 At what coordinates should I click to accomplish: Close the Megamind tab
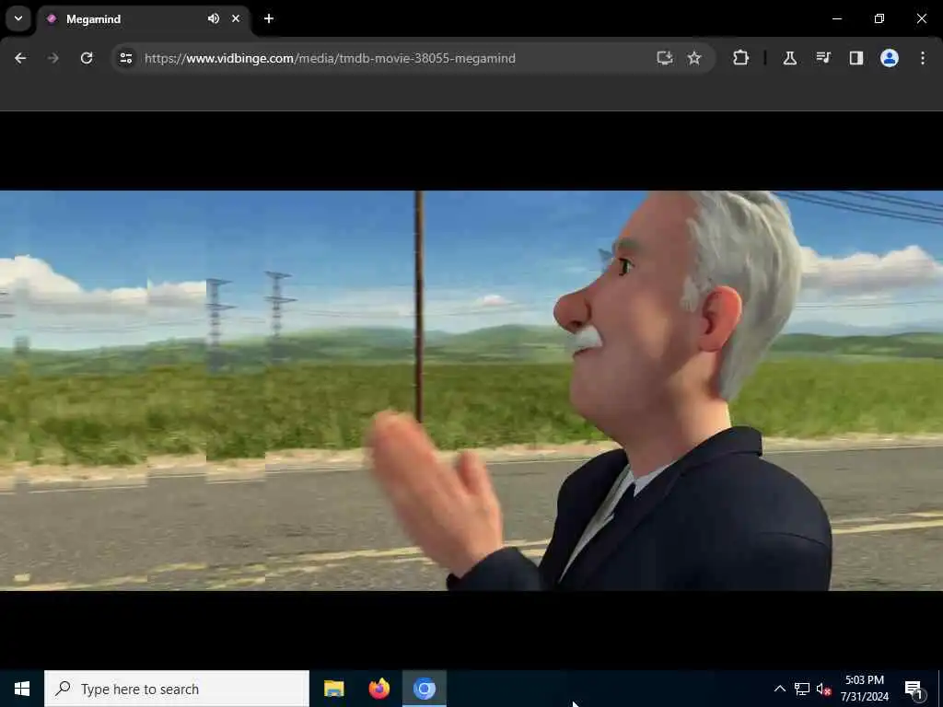236,18
